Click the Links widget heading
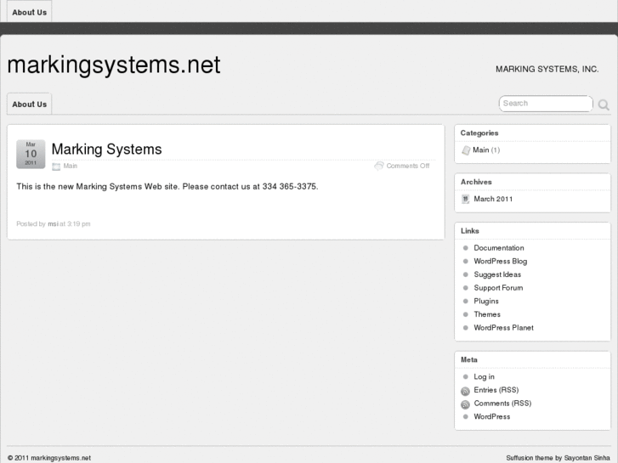The width and height of the screenshot is (618, 463). coord(470,231)
